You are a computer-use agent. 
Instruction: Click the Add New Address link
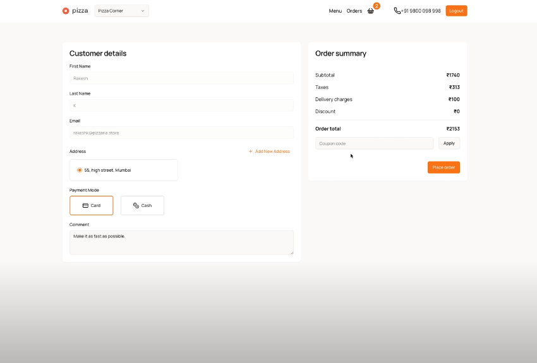point(269,152)
